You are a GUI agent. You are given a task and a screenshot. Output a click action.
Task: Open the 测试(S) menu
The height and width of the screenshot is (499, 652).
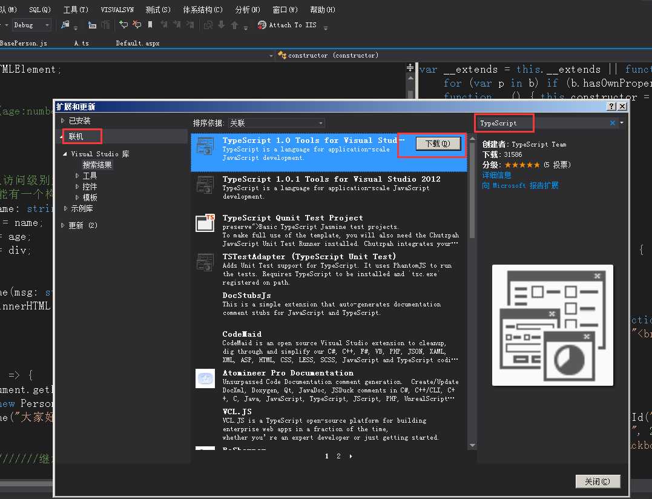point(158,10)
